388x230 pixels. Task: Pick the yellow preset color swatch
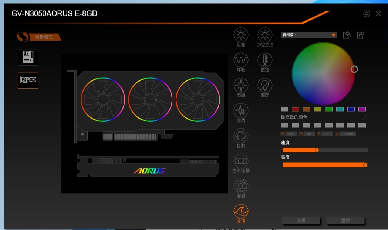click(x=317, y=109)
